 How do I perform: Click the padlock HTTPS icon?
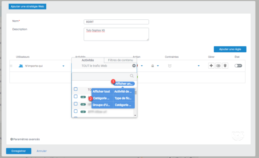pyautogui.click(x=153, y=66)
